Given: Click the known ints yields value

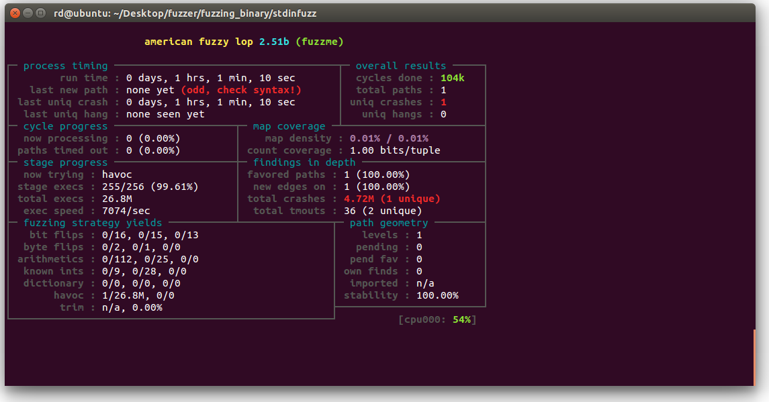Looking at the screenshot, I should [x=144, y=271].
